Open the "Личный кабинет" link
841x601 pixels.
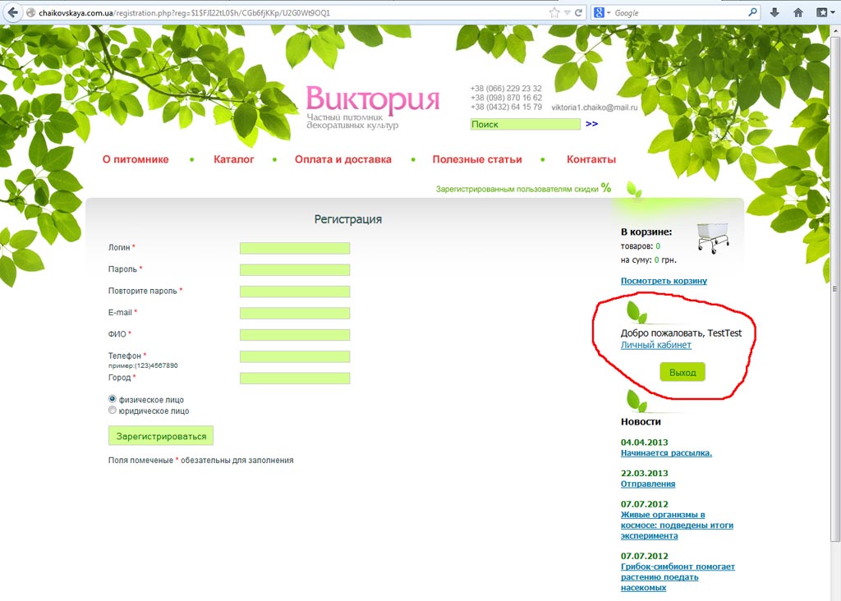(655, 345)
